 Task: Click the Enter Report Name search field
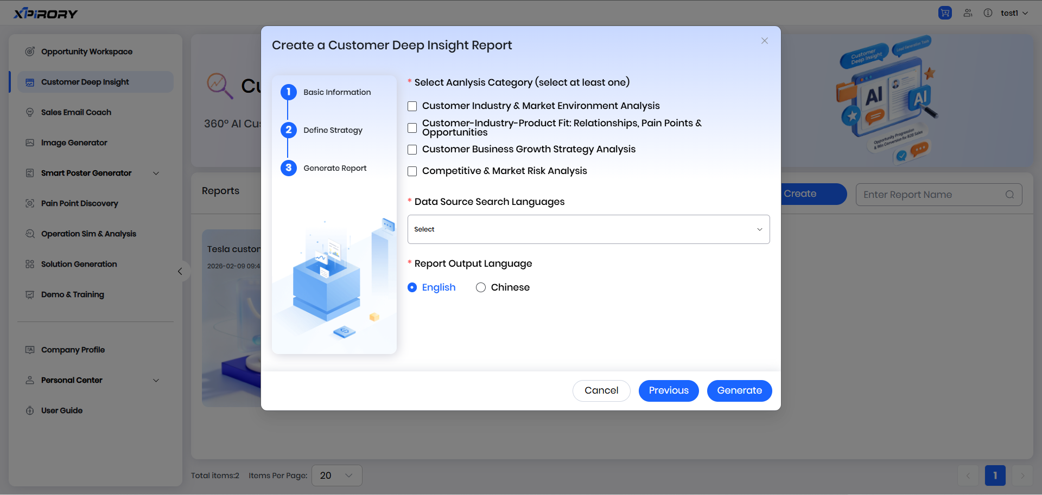[x=931, y=195]
